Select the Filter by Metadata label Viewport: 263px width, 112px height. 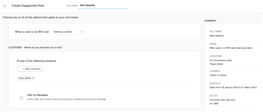pyautogui.click(x=37, y=95)
